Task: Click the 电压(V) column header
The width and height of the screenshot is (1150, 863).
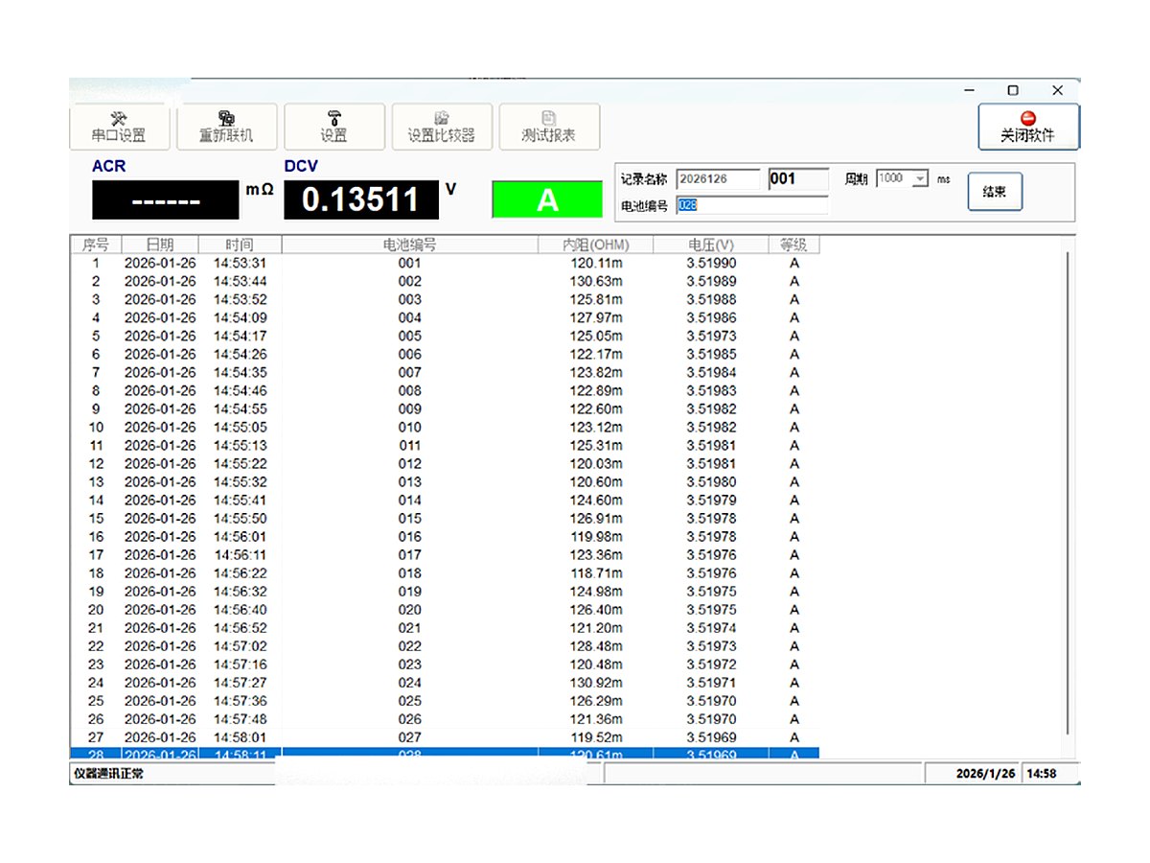Action: 711,245
